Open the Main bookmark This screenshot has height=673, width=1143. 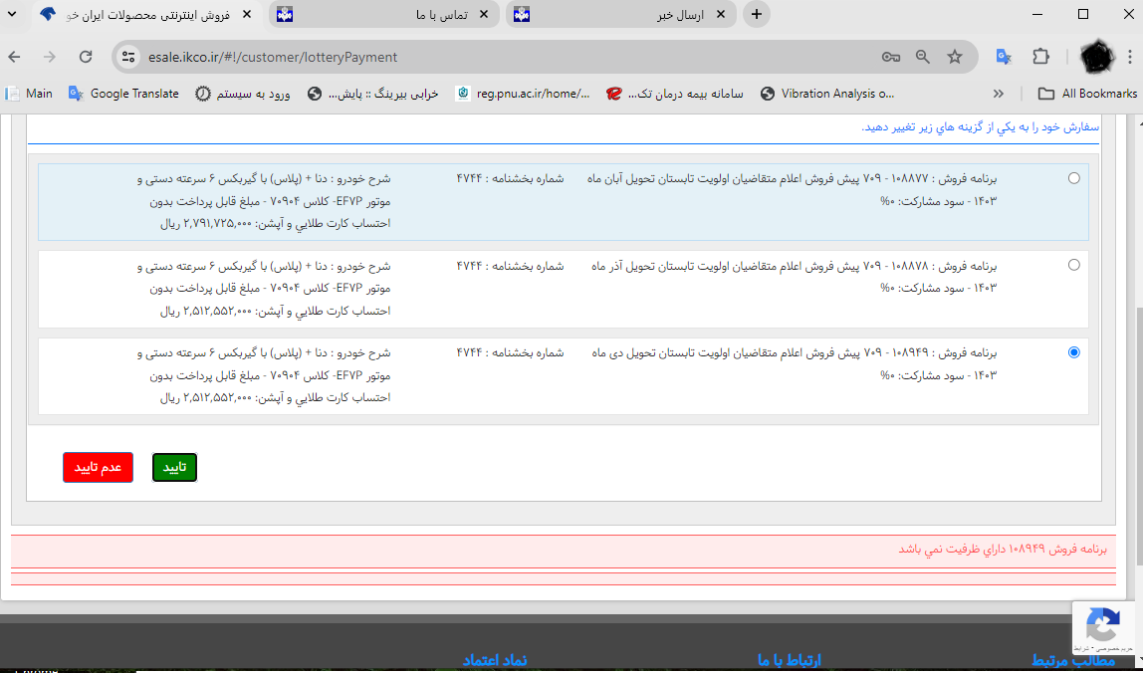click(x=29, y=94)
